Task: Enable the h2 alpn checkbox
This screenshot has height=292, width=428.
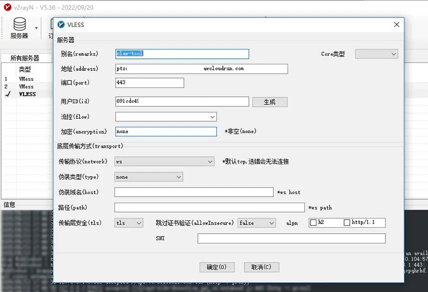Action: coord(313,223)
